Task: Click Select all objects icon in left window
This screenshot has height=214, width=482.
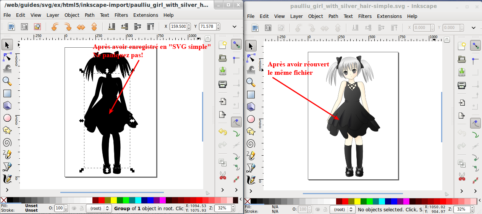Action: click(11, 27)
